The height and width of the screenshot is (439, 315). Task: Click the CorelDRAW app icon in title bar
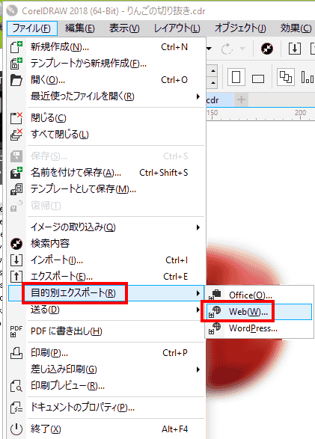tap(12, 10)
